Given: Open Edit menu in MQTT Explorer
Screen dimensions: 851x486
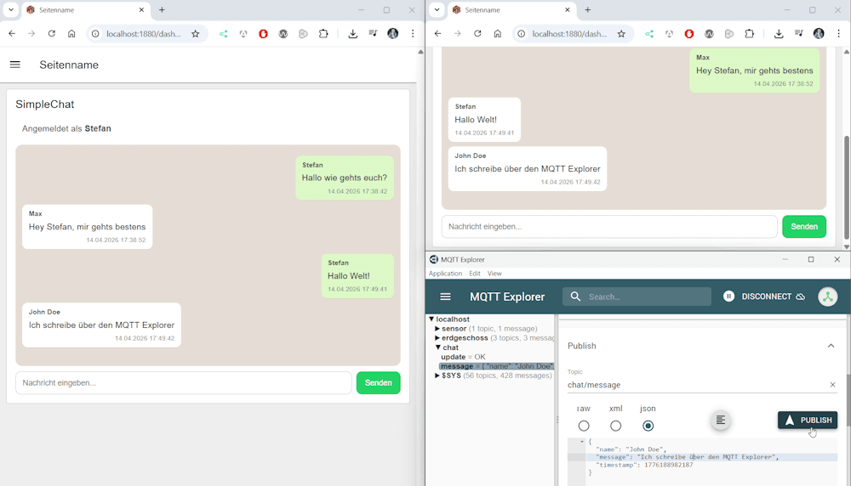Looking at the screenshot, I should click(x=475, y=274).
